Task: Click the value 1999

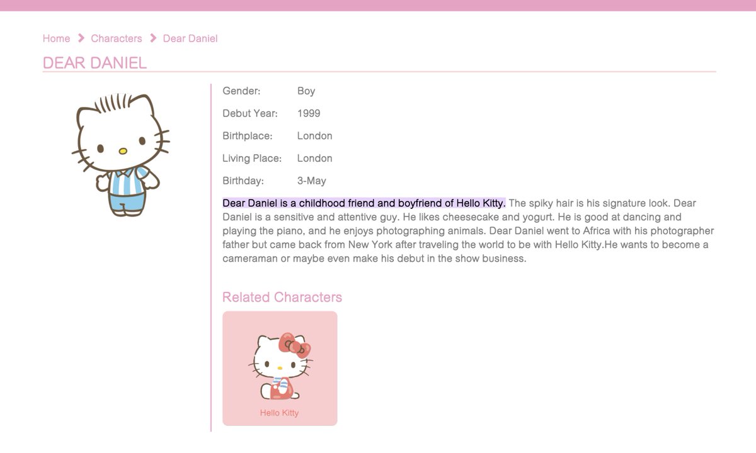Action: pos(309,114)
